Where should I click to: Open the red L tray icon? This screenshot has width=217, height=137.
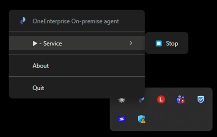[x=161, y=99]
